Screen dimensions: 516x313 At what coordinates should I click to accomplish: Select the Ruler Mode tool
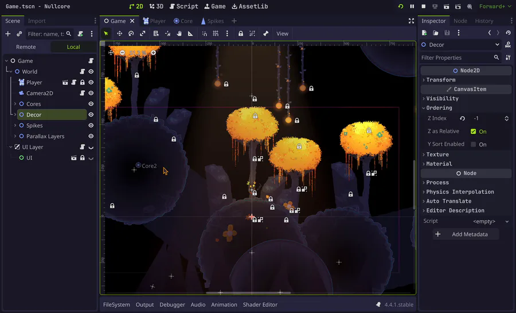click(x=190, y=34)
